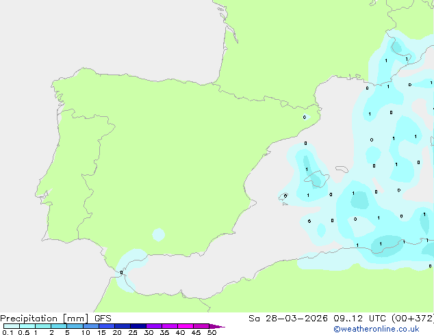Choose the 2 mm legend color swatch

pos(59,326)
